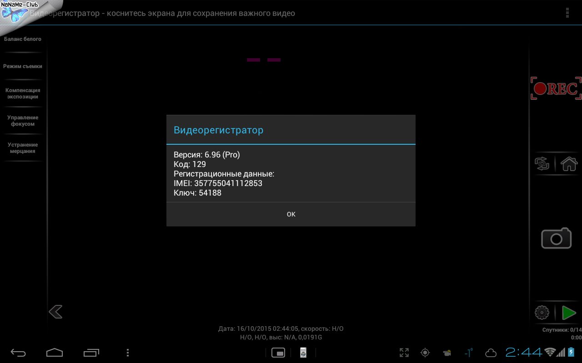Take a photo with the camera icon
The image size is (582, 363).
point(556,238)
